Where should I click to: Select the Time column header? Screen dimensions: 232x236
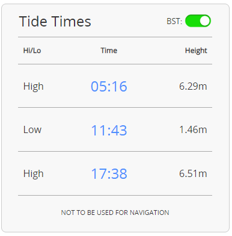coord(109,51)
